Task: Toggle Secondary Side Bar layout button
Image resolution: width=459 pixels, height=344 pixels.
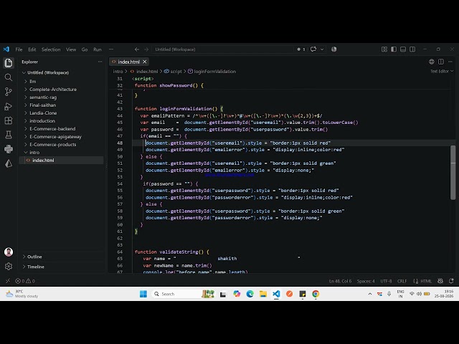Action: [x=412, y=49]
